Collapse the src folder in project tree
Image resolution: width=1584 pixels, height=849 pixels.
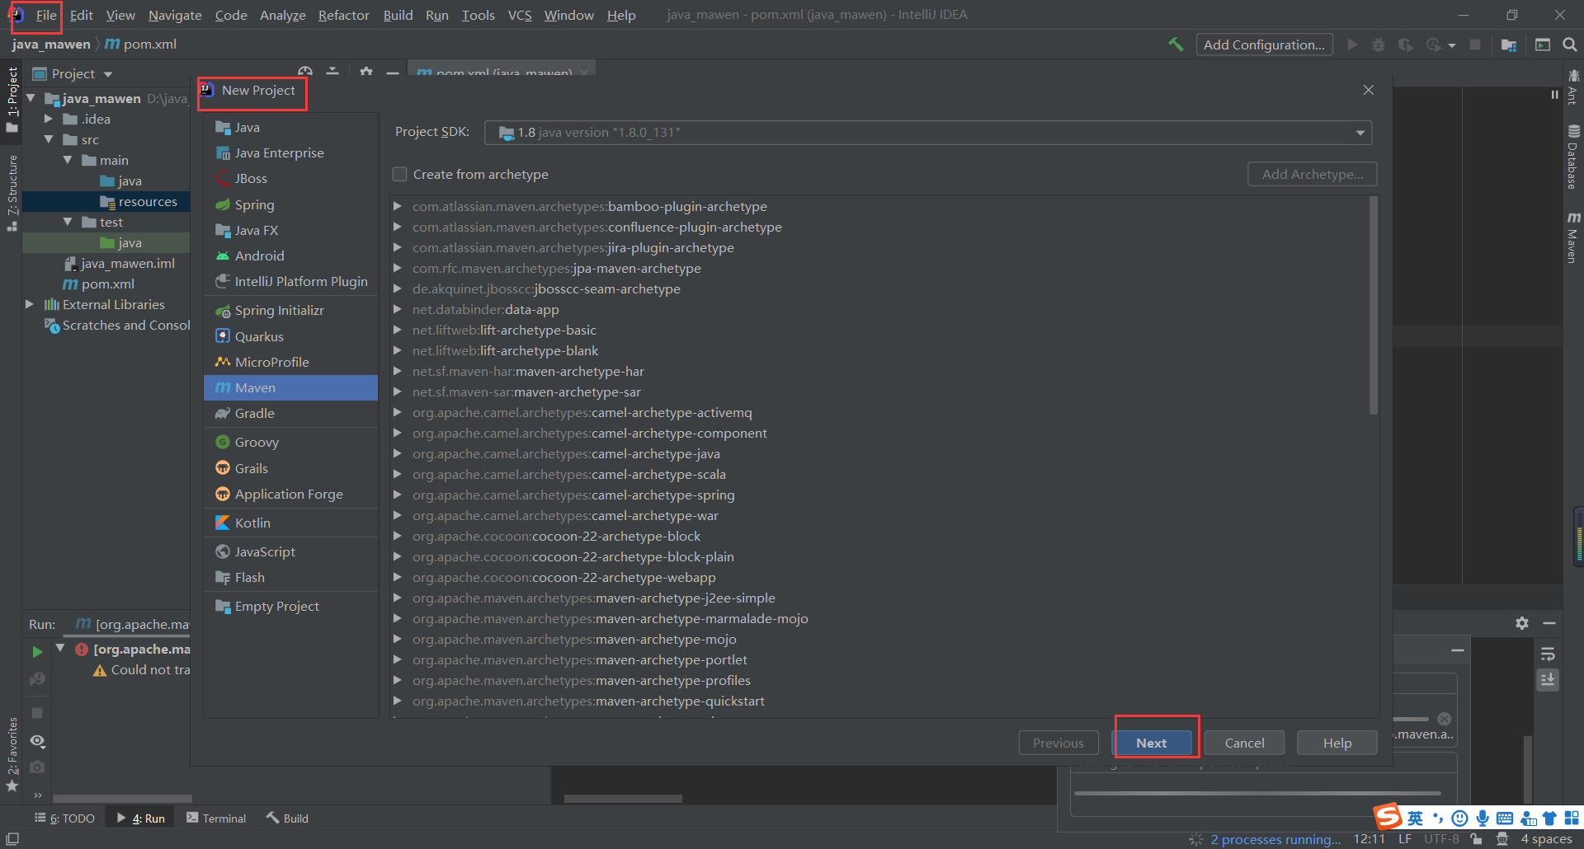(49, 139)
